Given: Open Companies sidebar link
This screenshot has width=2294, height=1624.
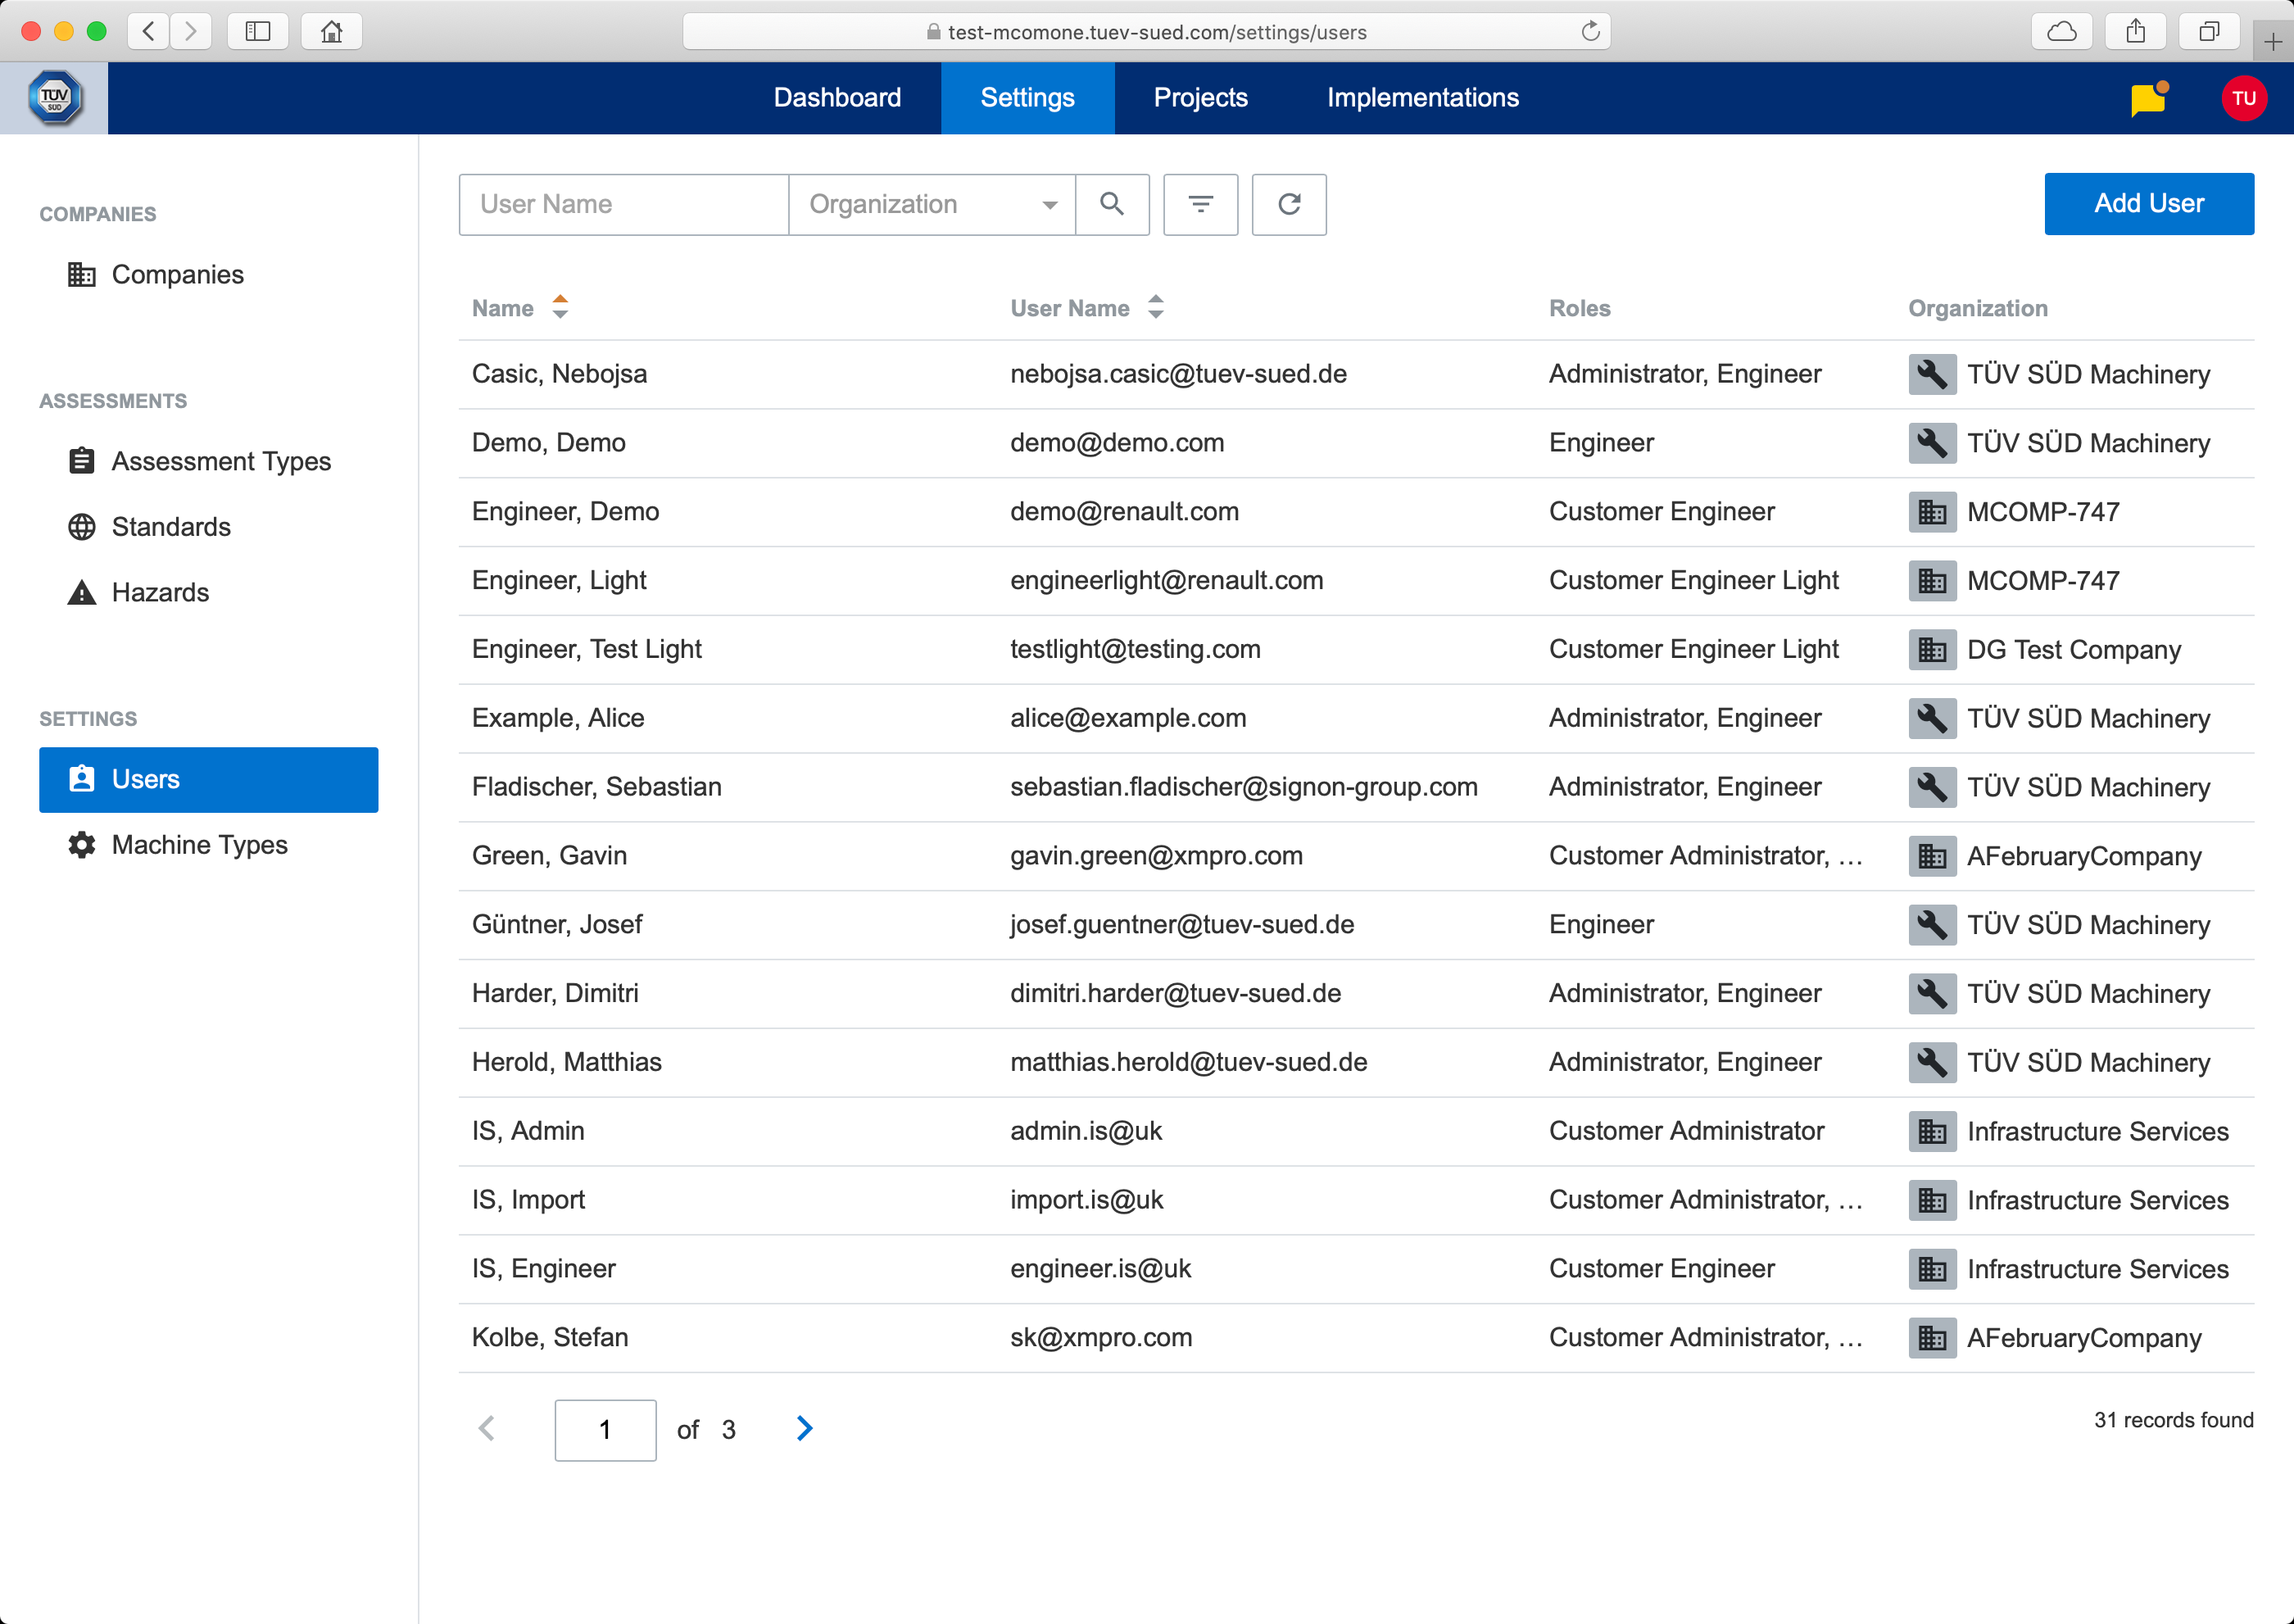Looking at the screenshot, I should pyautogui.click(x=177, y=275).
